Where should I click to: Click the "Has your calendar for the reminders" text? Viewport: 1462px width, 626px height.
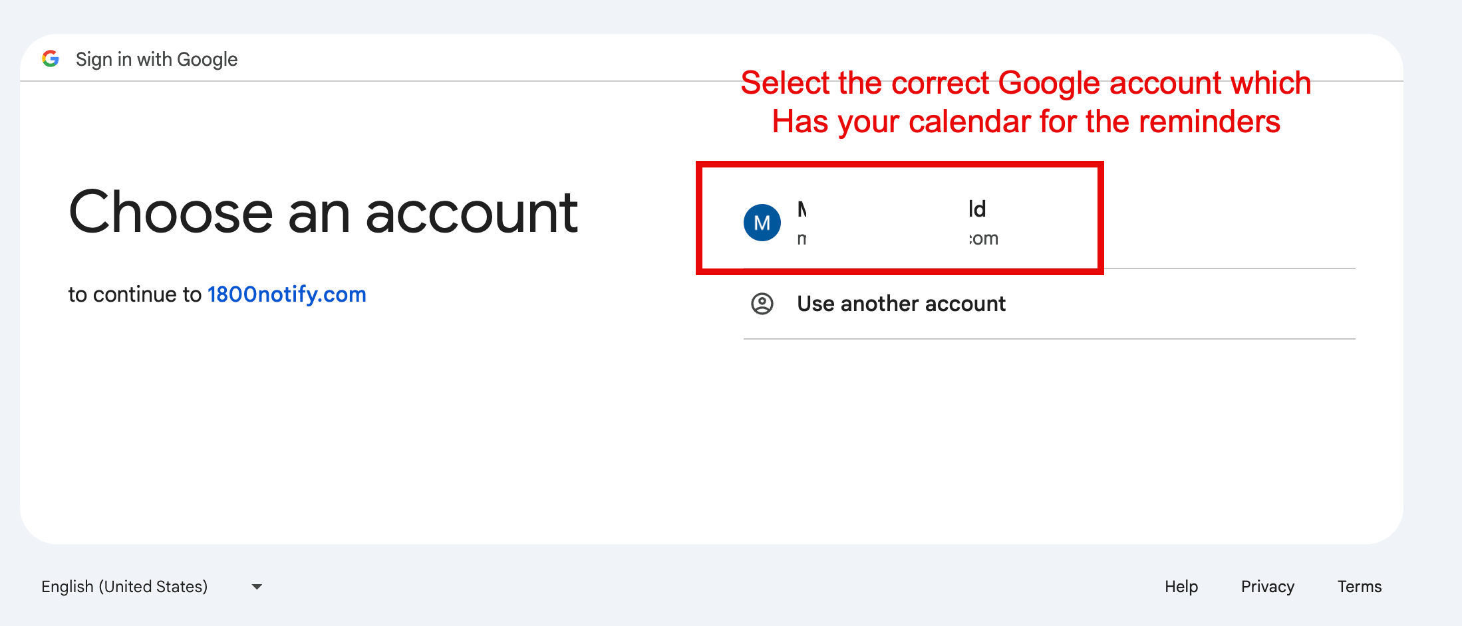coord(1026,122)
